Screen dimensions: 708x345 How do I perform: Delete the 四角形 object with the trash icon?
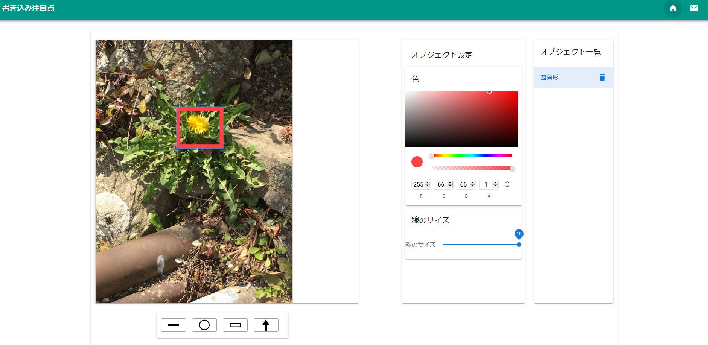coord(603,77)
